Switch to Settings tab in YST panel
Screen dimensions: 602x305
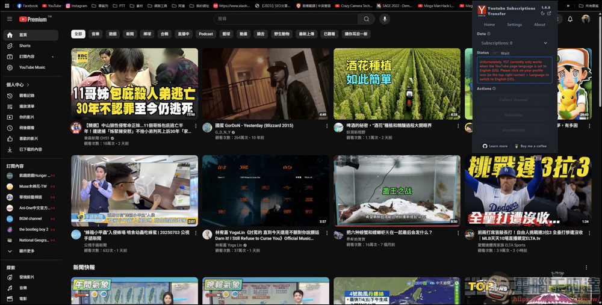point(514,25)
